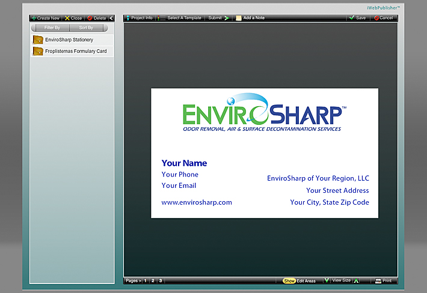The image size is (427, 293).
Task: Click EnviroSharp of Your Region, LLC text
Action: [x=318, y=178]
